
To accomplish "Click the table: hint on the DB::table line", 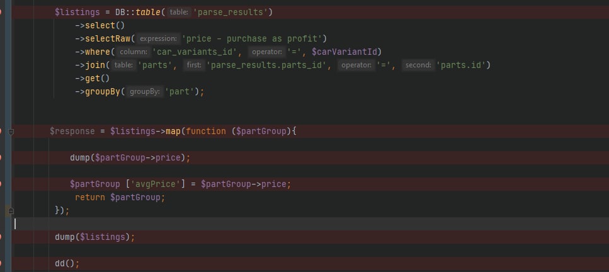I will [179, 13].
